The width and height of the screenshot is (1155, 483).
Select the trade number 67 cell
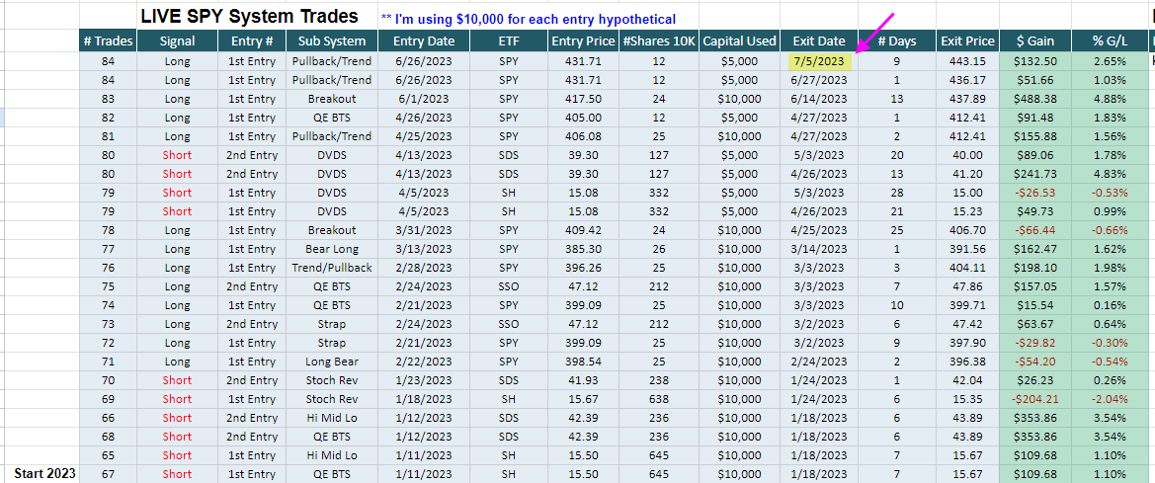[109, 474]
